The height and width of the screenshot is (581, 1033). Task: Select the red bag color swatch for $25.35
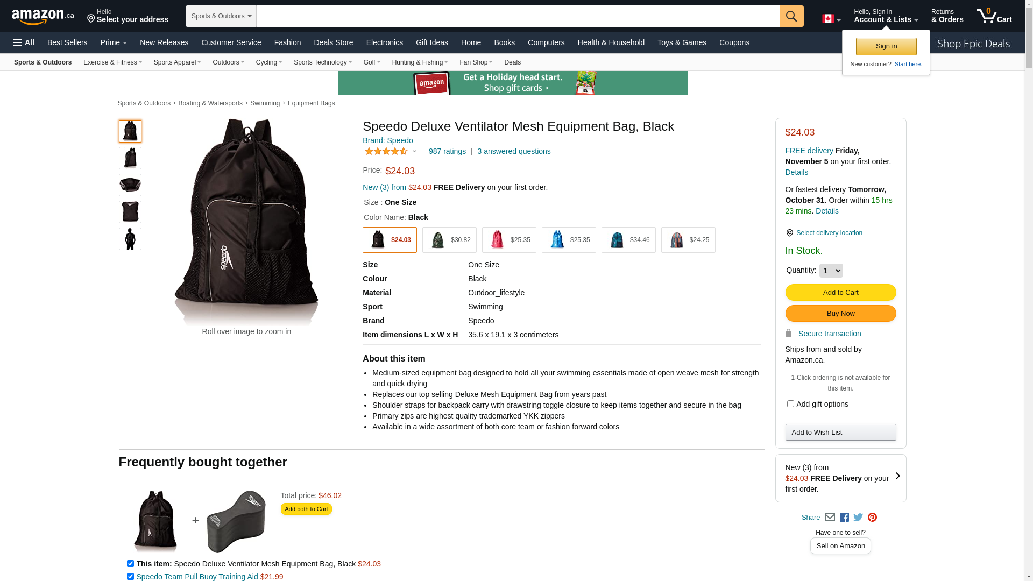pyautogui.click(x=509, y=240)
